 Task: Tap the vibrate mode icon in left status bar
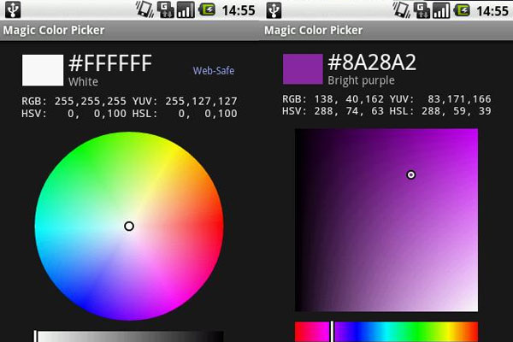145,9
